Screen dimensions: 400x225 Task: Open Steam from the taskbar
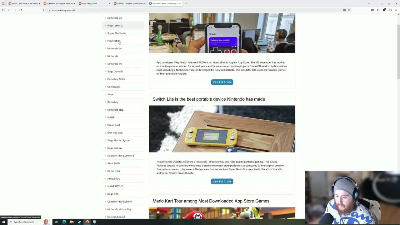(x=79, y=222)
